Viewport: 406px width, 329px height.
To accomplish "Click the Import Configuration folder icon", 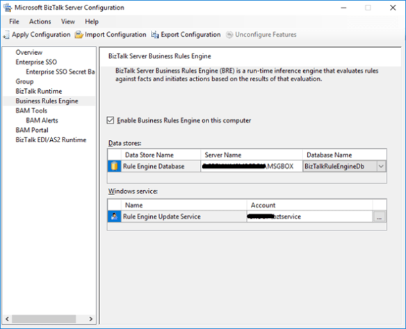I will pos(79,35).
